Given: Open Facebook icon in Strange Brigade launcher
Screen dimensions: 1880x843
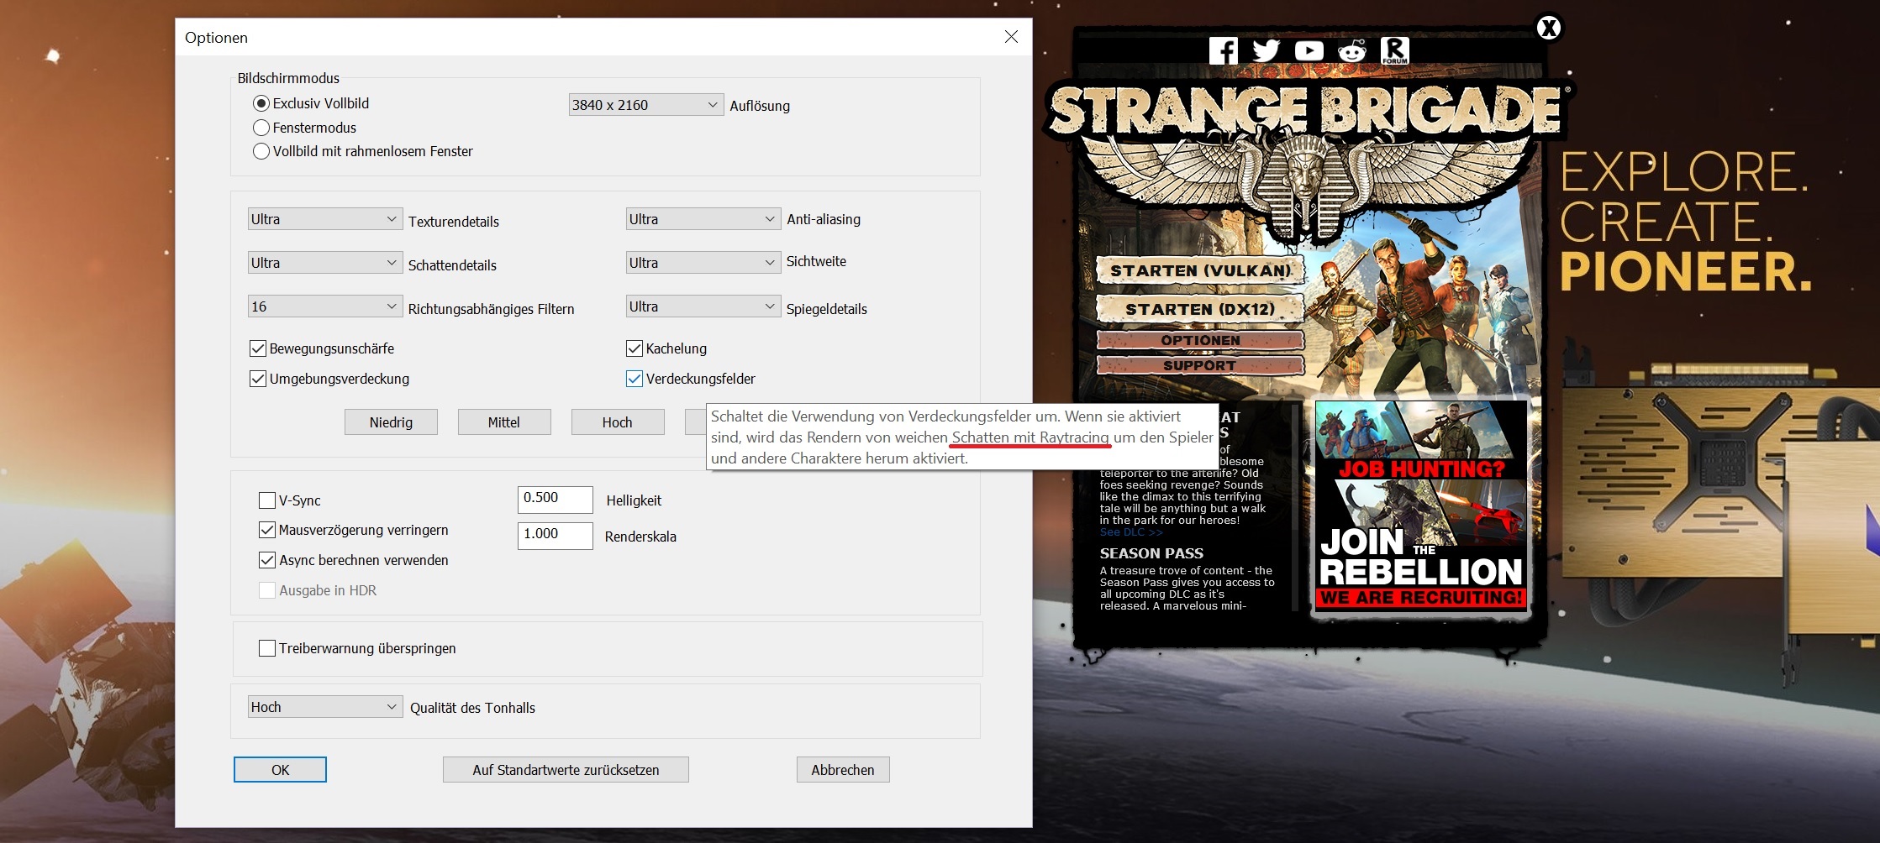Looking at the screenshot, I should click(1223, 51).
